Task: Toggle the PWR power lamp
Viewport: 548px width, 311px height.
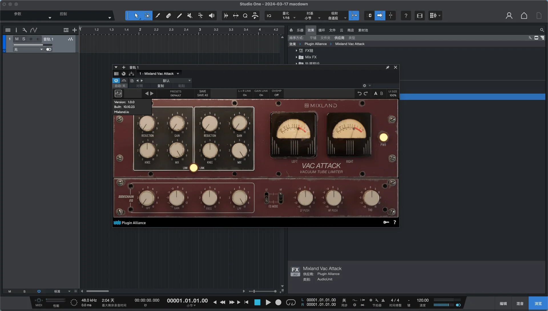Action: coord(383,137)
